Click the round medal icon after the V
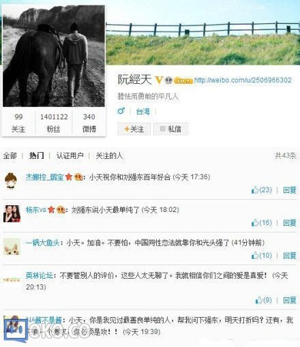Viewport: 300px width, 347px height. [x=168, y=80]
